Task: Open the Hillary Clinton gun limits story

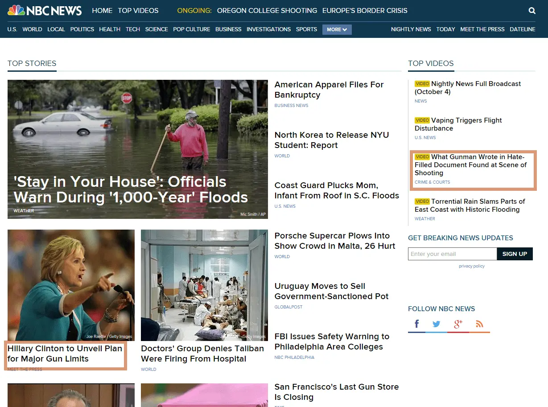Action: pos(64,354)
